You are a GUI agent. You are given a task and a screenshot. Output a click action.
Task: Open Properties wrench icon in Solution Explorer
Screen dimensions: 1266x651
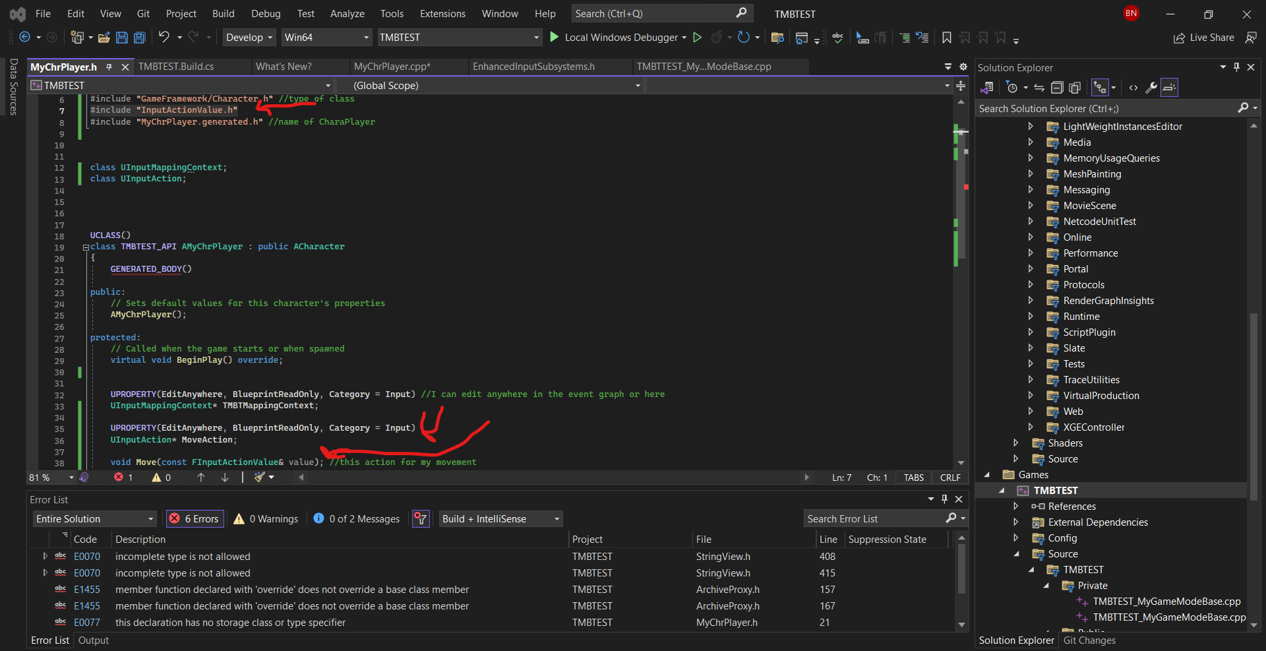click(x=1151, y=87)
